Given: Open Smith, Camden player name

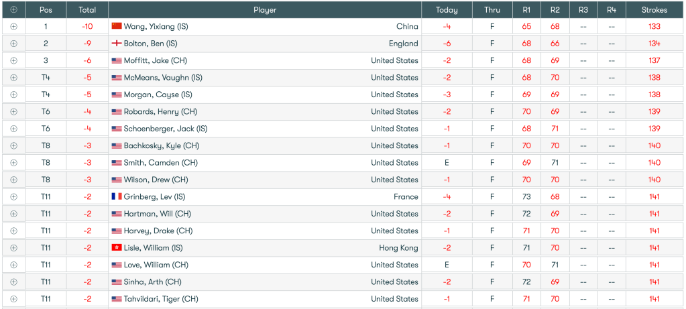Looking at the screenshot, I should [x=161, y=163].
